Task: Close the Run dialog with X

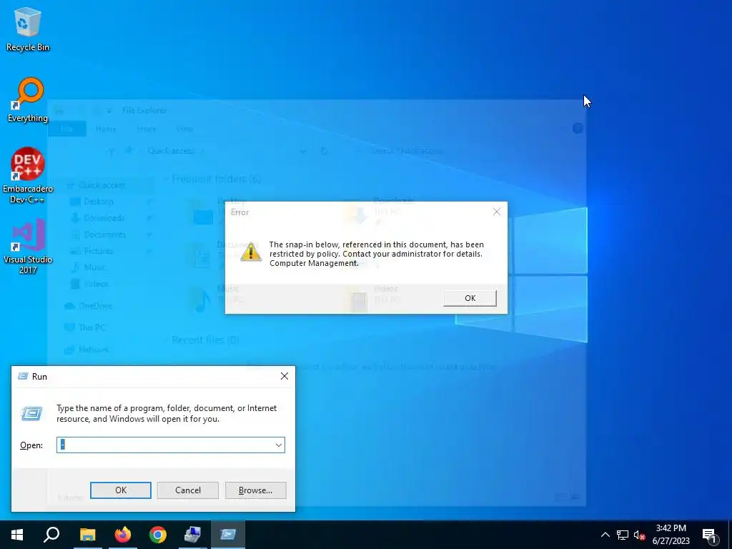Action: pos(285,376)
